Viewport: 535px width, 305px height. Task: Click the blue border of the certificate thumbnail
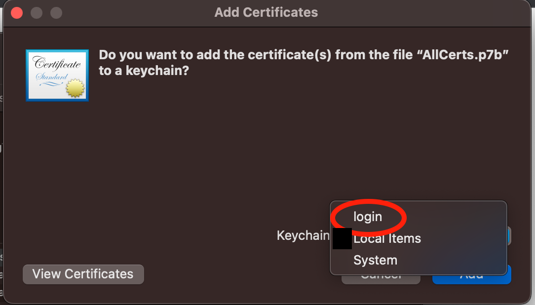(x=27, y=75)
